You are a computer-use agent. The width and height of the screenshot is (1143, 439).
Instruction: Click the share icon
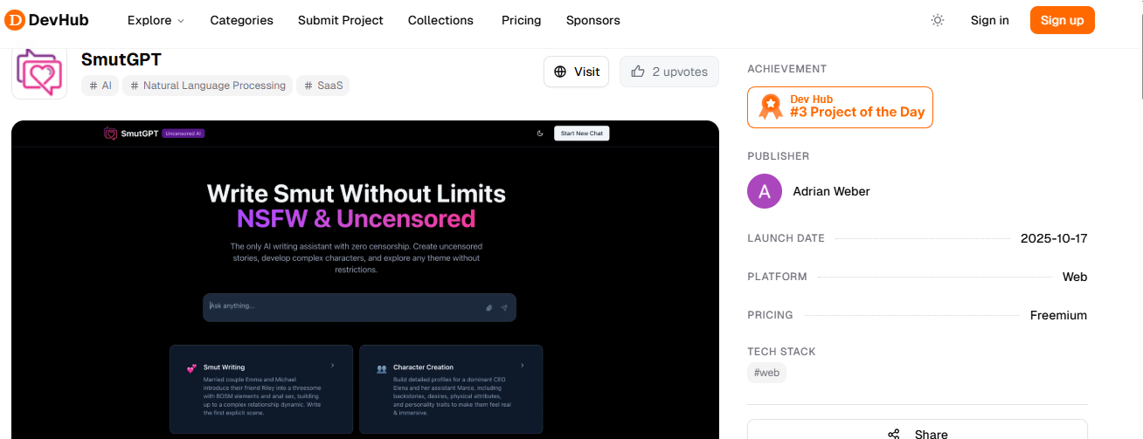tap(894, 434)
